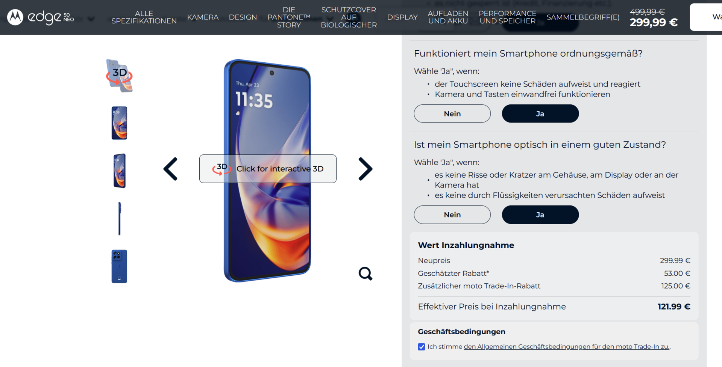The image size is (722, 367).
Task: Open the Kamera navigation section
Action: tap(203, 17)
